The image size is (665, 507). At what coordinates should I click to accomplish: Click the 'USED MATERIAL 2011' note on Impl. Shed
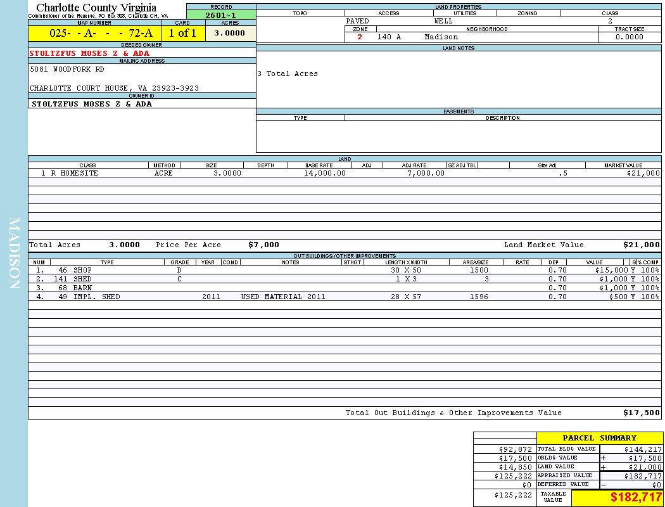point(282,297)
